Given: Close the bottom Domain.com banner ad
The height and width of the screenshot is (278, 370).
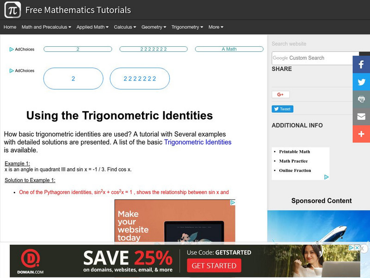Looking at the screenshot, I should [357, 247].
